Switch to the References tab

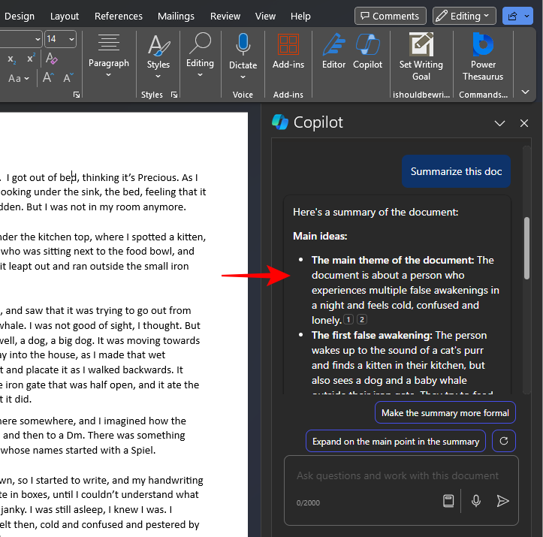119,17
